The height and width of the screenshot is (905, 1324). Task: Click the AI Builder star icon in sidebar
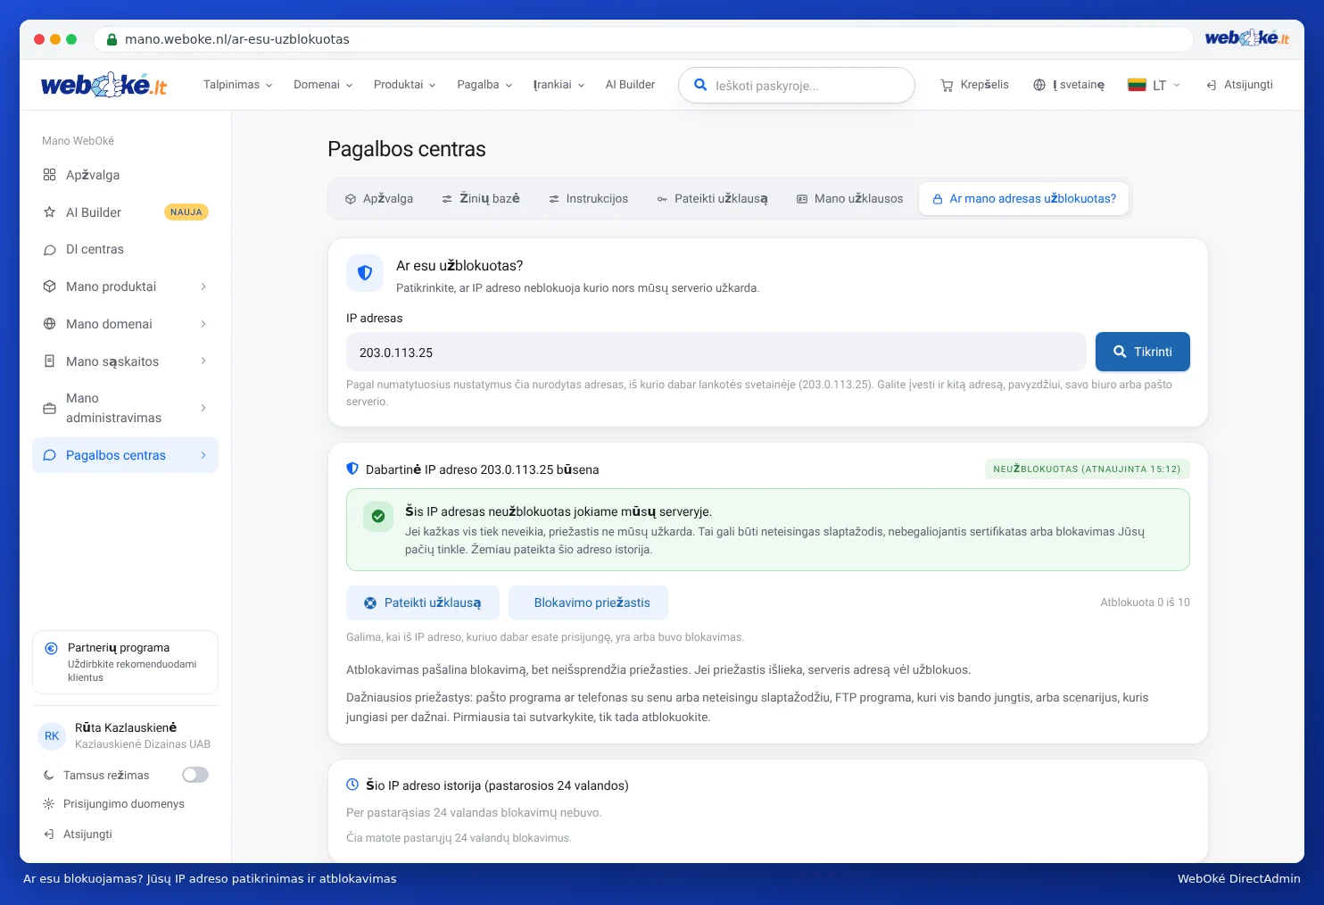(x=50, y=212)
